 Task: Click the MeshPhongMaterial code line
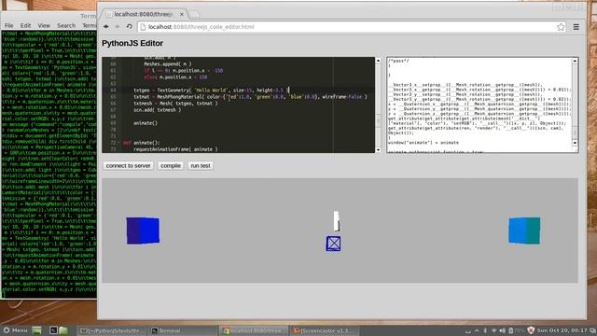pos(250,97)
